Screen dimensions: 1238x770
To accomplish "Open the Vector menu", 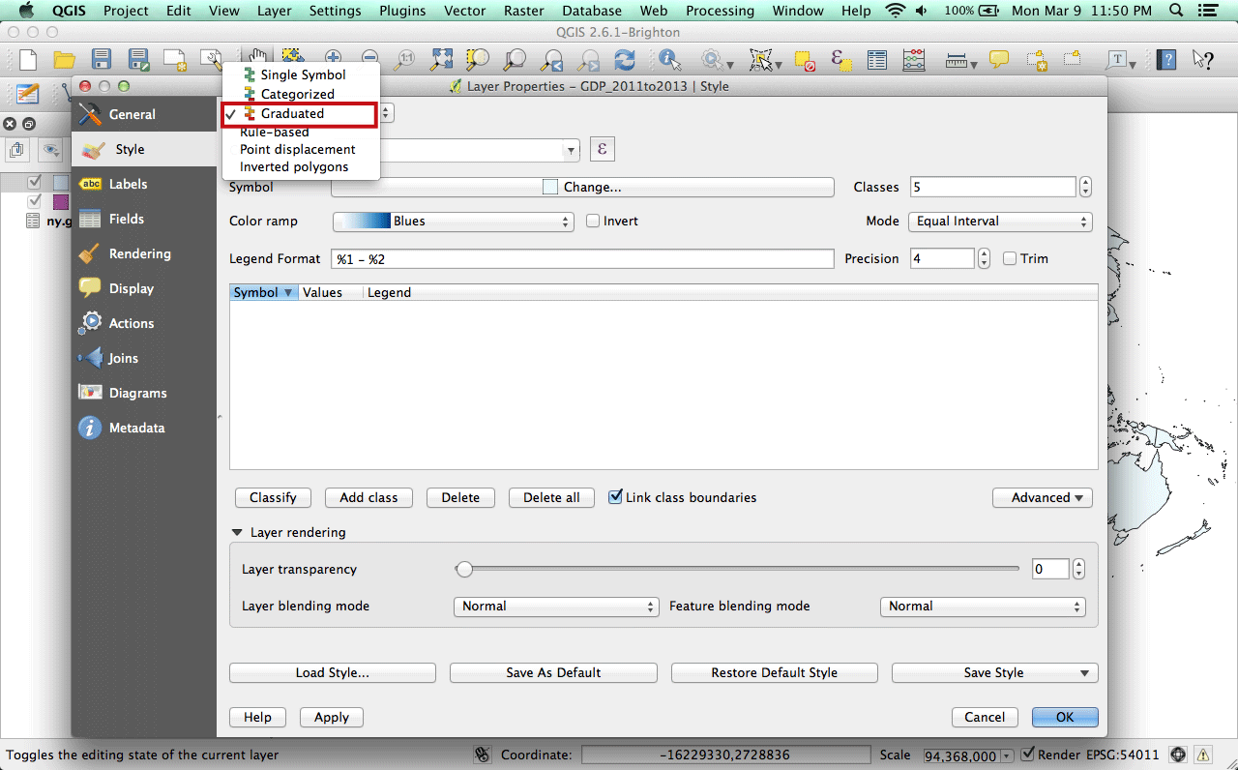I will (x=465, y=11).
